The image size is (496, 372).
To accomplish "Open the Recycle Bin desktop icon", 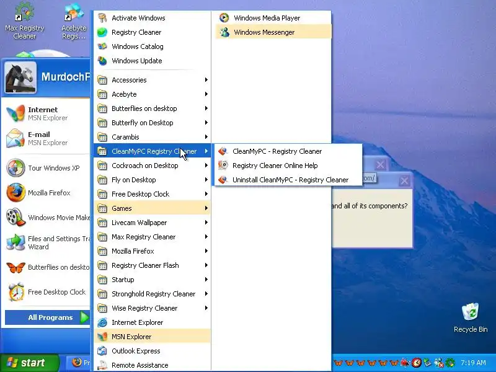I will point(471,312).
